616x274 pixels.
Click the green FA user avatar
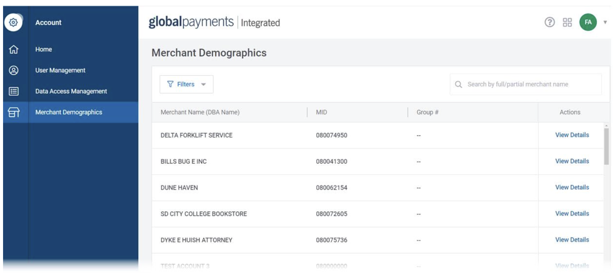coord(588,22)
